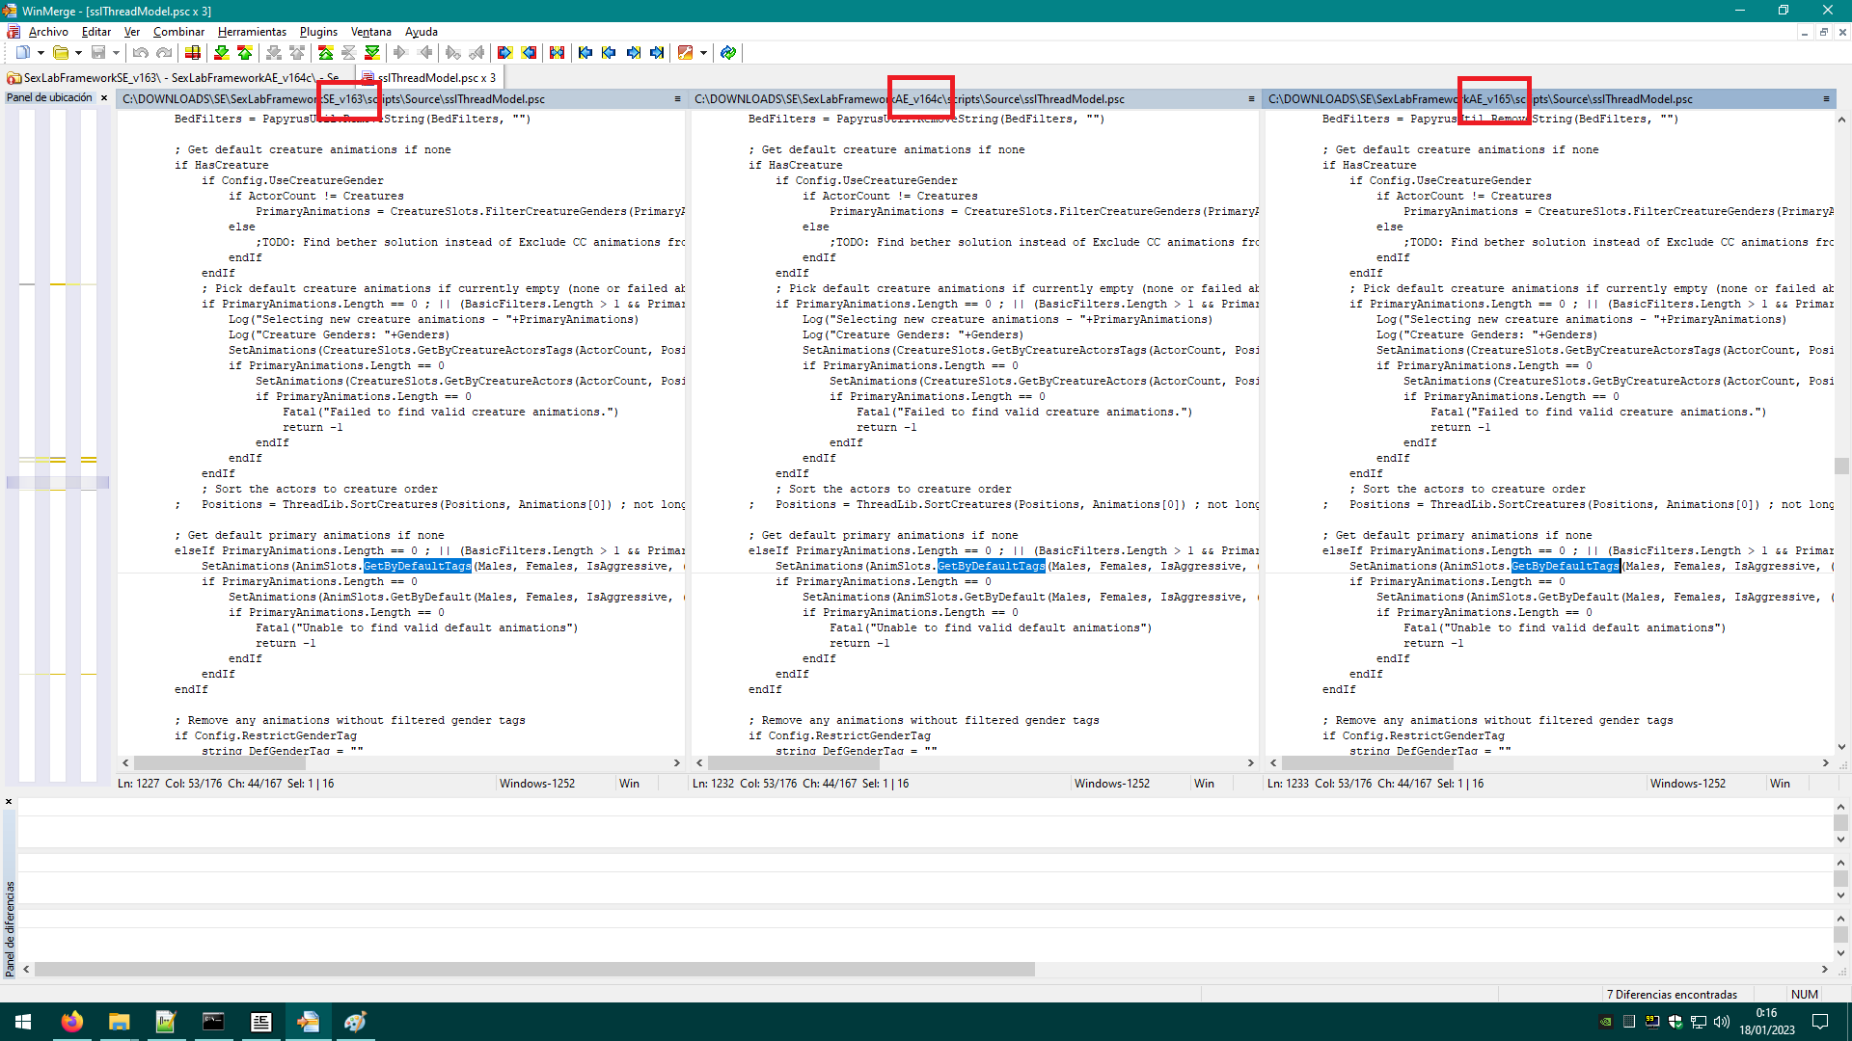Screen dimensions: 1852x1041
Task: Click the vertical scrollbar up arrow
Action: point(1841,120)
